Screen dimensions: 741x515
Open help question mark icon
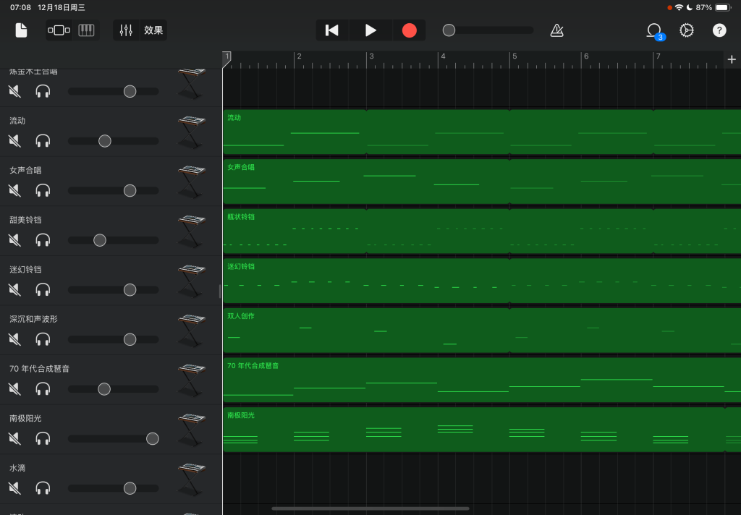(719, 30)
